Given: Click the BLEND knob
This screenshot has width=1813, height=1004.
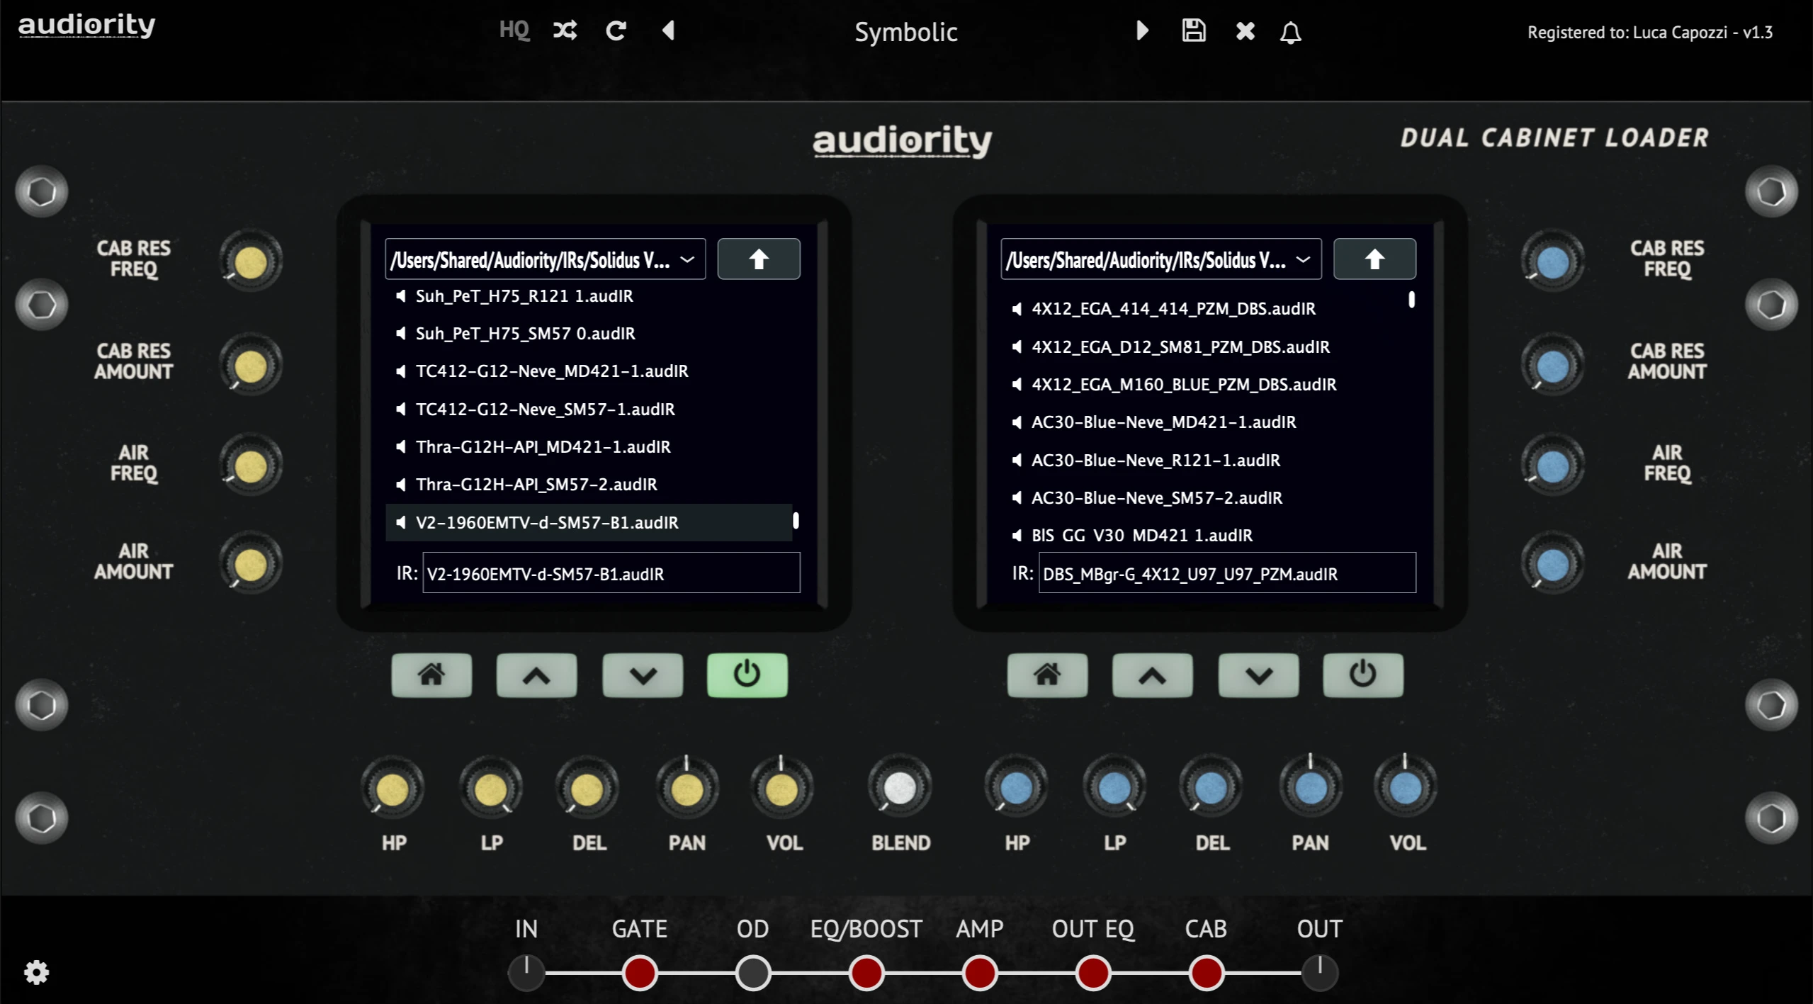Looking at the screenshot, I should [x=900, y=788].
